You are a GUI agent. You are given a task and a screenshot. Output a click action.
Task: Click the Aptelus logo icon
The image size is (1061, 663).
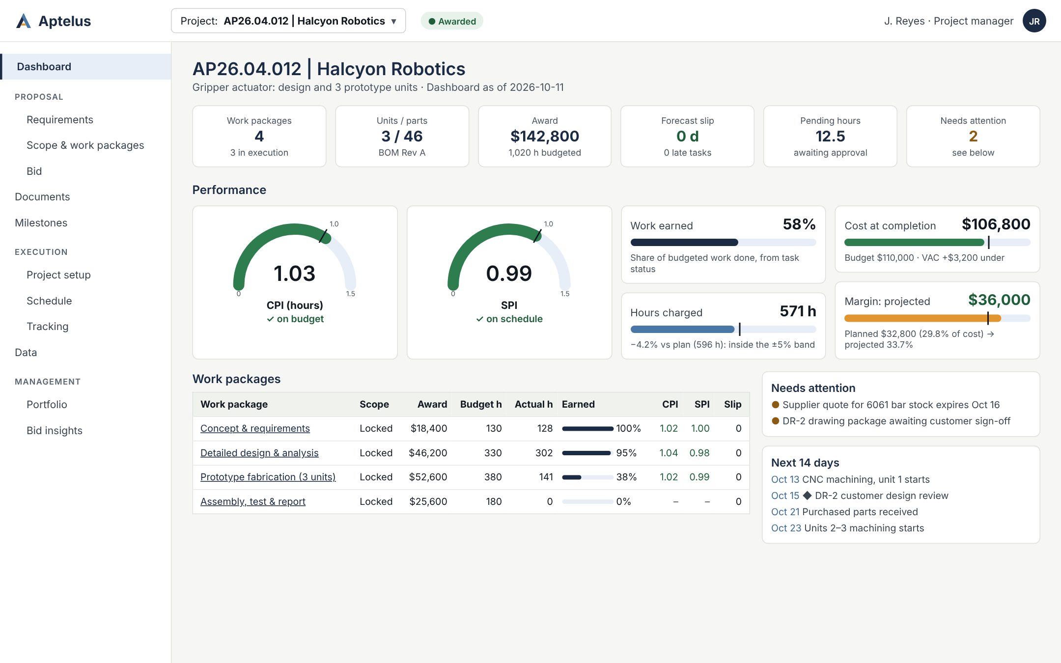point(24,21)
